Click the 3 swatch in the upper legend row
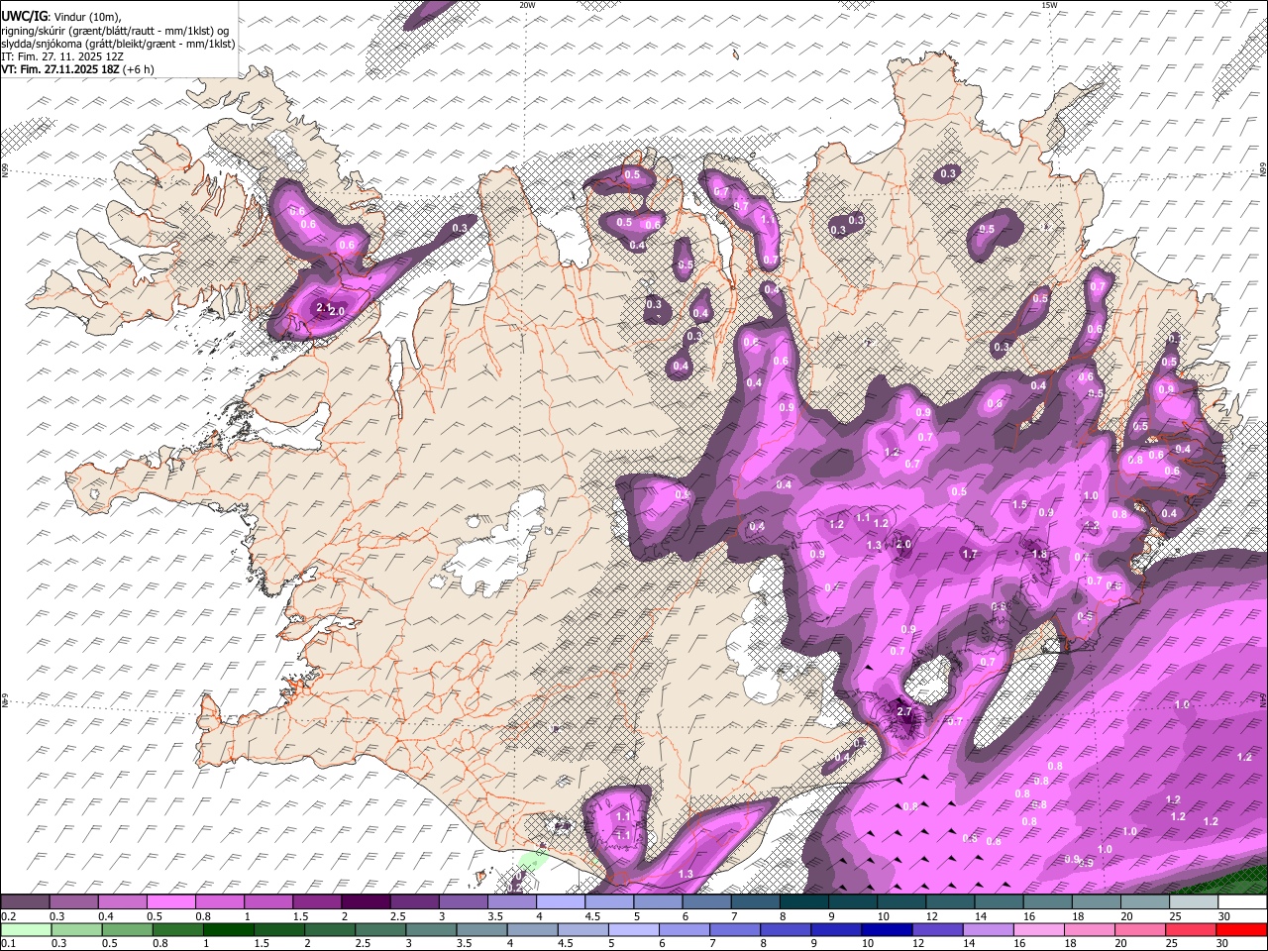1268x951 pixels. click(462, 902)
